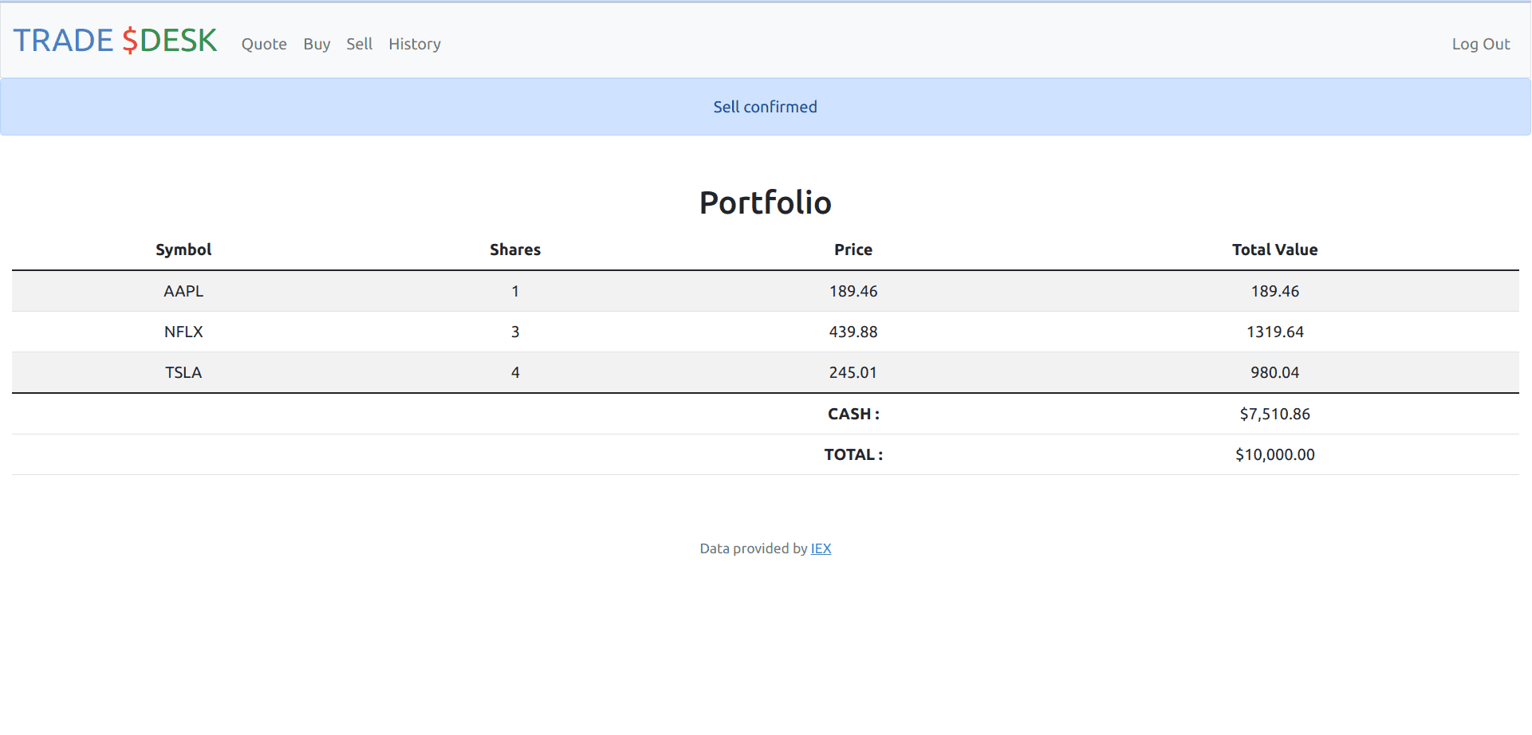Click the NFLX price 439.88

coord(853,332)
